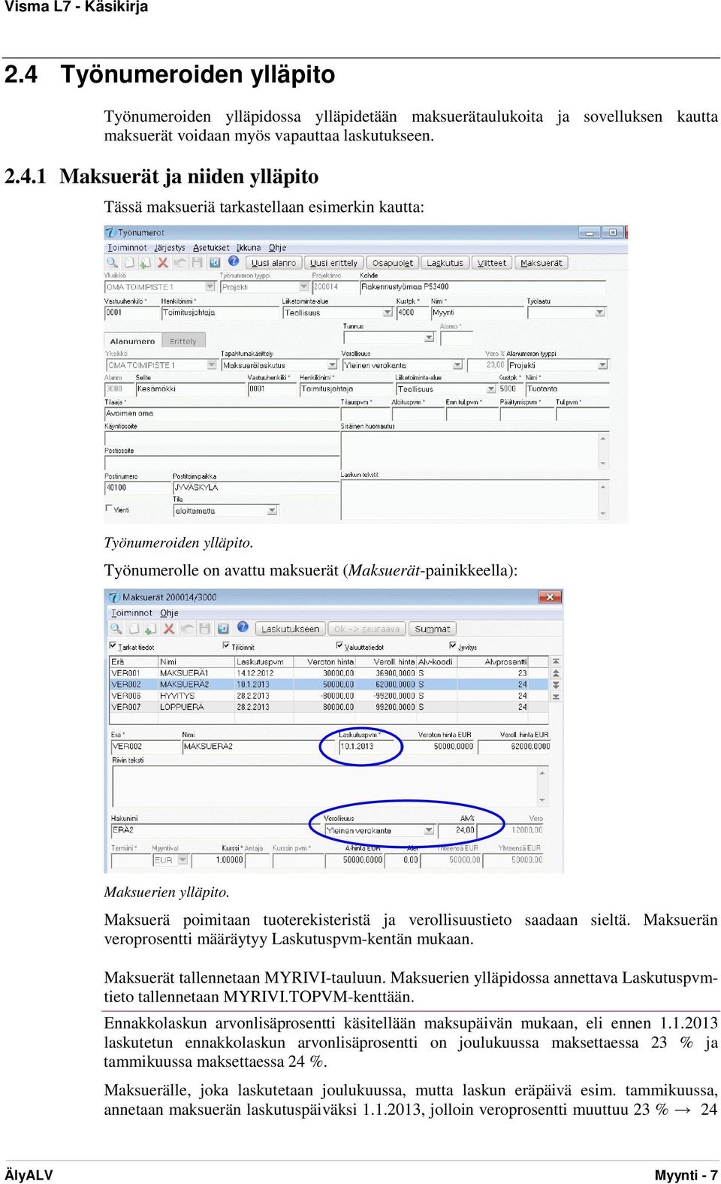
Task: Click the red X delete icon in Maksuerät toolbar
Action: (x=169, y=628)
